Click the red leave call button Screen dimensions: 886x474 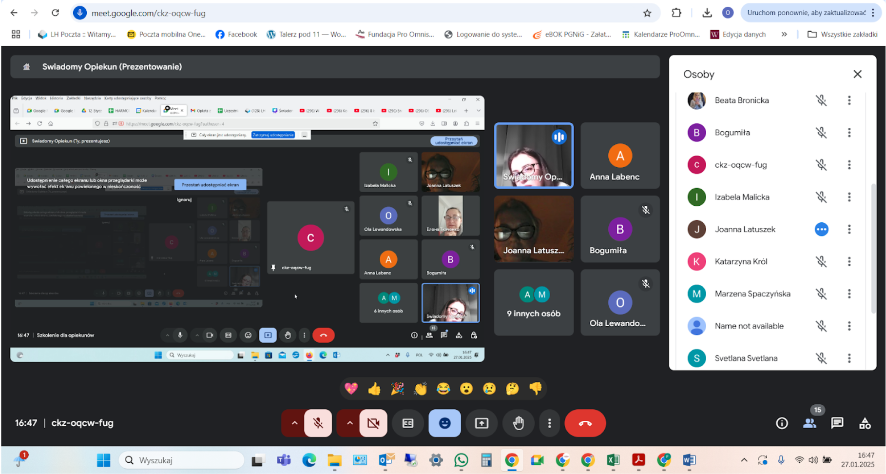[585, 423]
